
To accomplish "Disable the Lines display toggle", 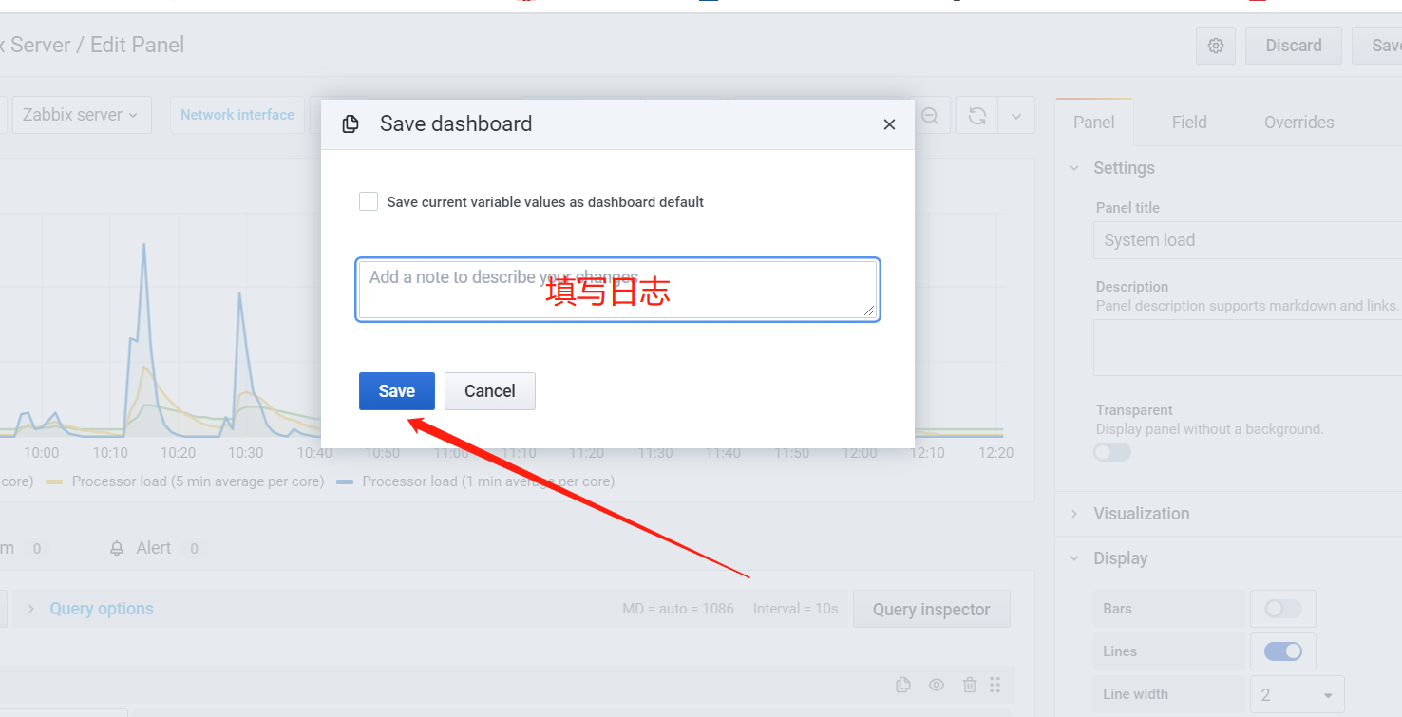I will point(1282,651).
